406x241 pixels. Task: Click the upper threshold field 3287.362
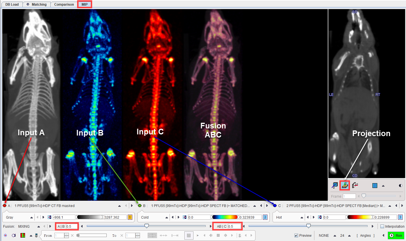[115, 217]
